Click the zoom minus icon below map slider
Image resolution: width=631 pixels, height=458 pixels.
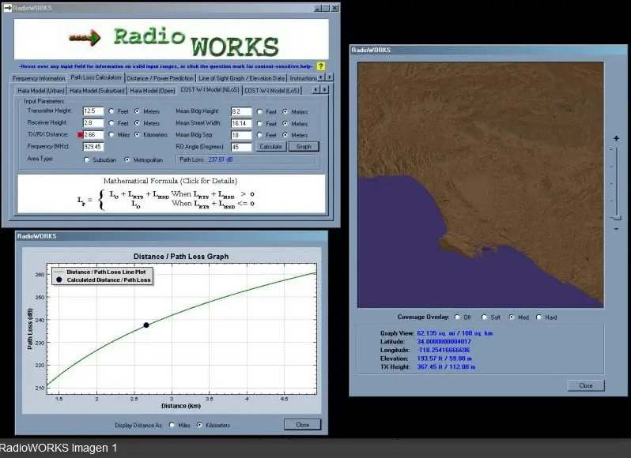pos(616,229)
